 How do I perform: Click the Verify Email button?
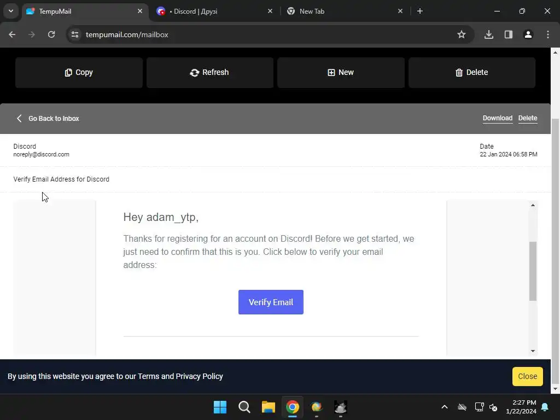pyautogui.click(x=271, y=302)
